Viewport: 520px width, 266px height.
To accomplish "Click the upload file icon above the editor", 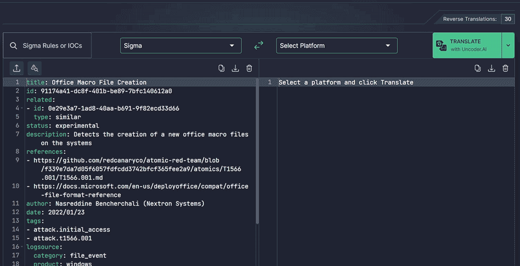I will [x=17, y=68].
